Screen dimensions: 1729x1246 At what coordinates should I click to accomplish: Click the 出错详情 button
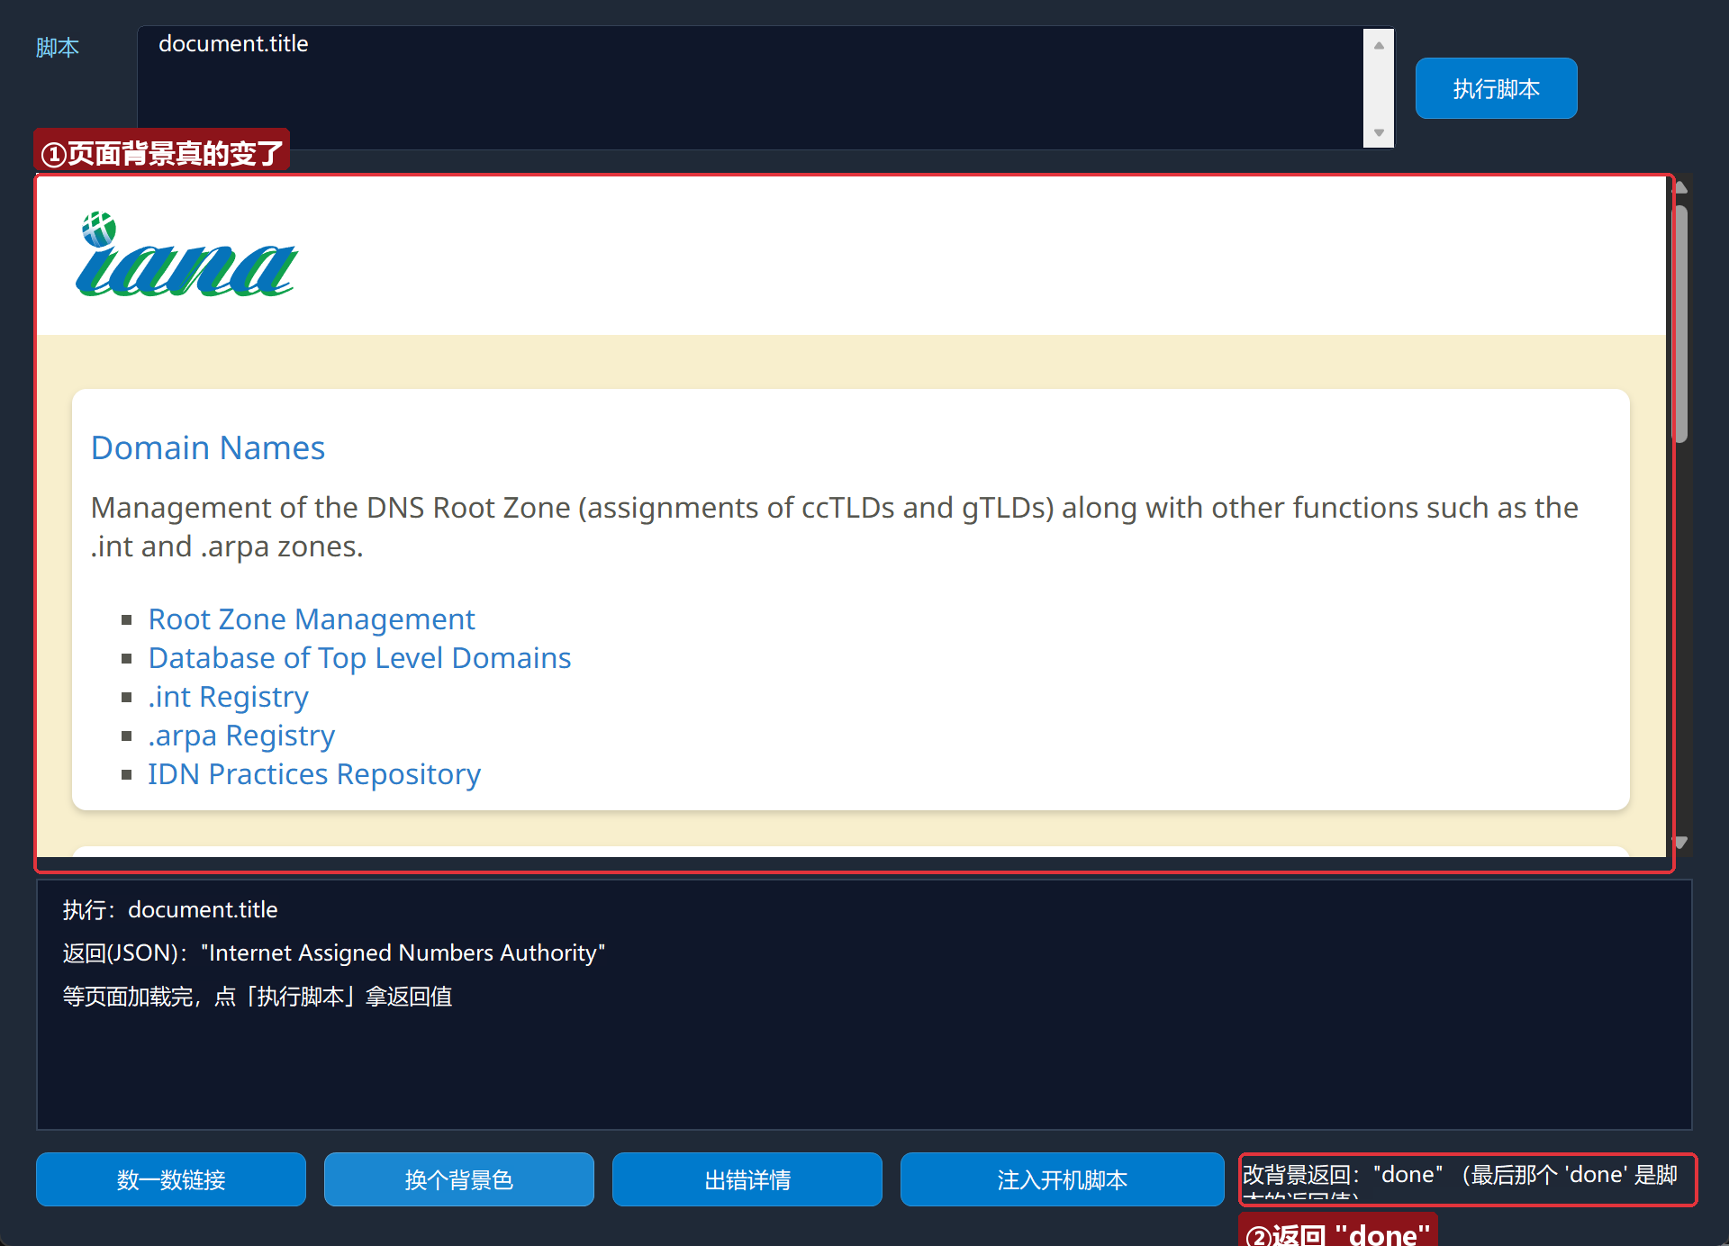point(747,1179)
